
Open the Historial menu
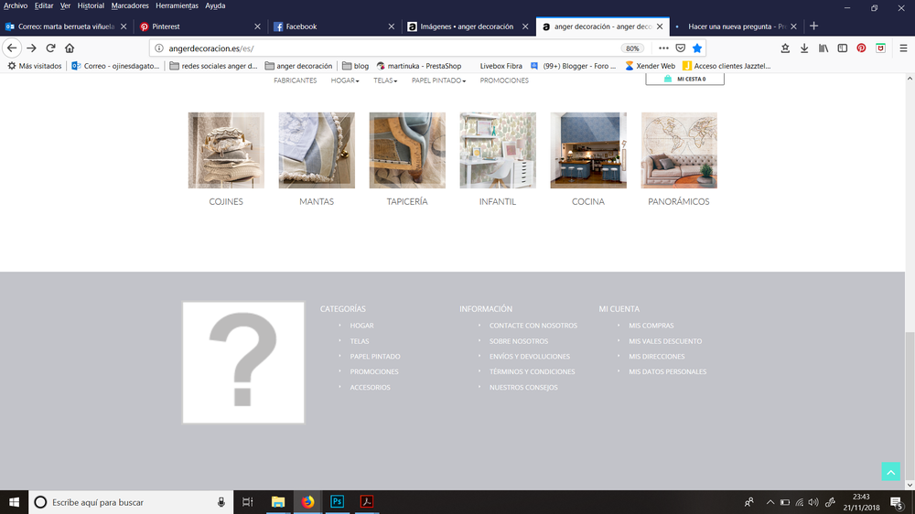coord(91,5)
